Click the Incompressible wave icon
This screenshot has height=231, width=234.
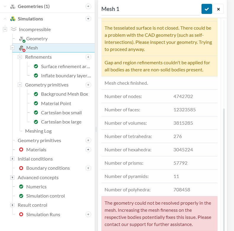pyautogui.click(x=14, y=29)
